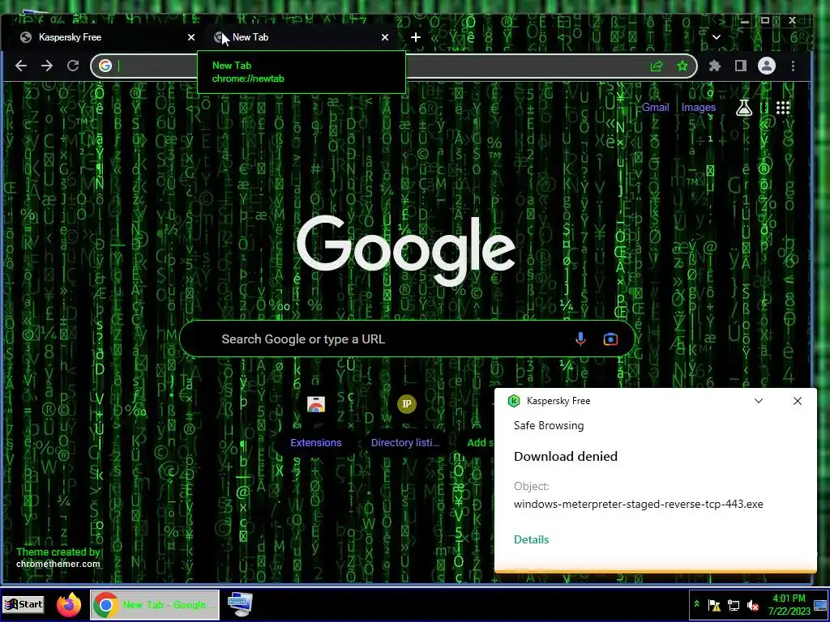
Task: Open the Gmail link
Action: click(655, 108)
